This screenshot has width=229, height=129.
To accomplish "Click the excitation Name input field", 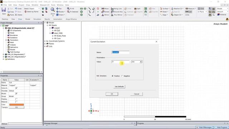I will point(121,52).
